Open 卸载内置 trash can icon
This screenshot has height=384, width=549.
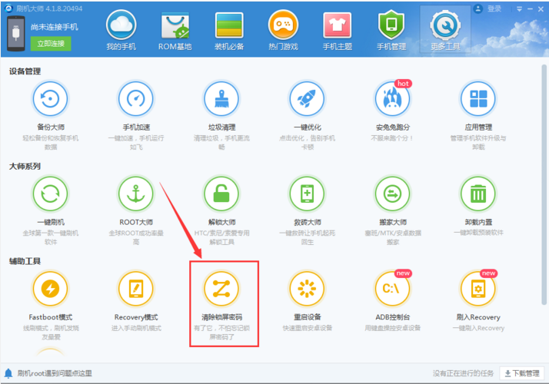478,194
